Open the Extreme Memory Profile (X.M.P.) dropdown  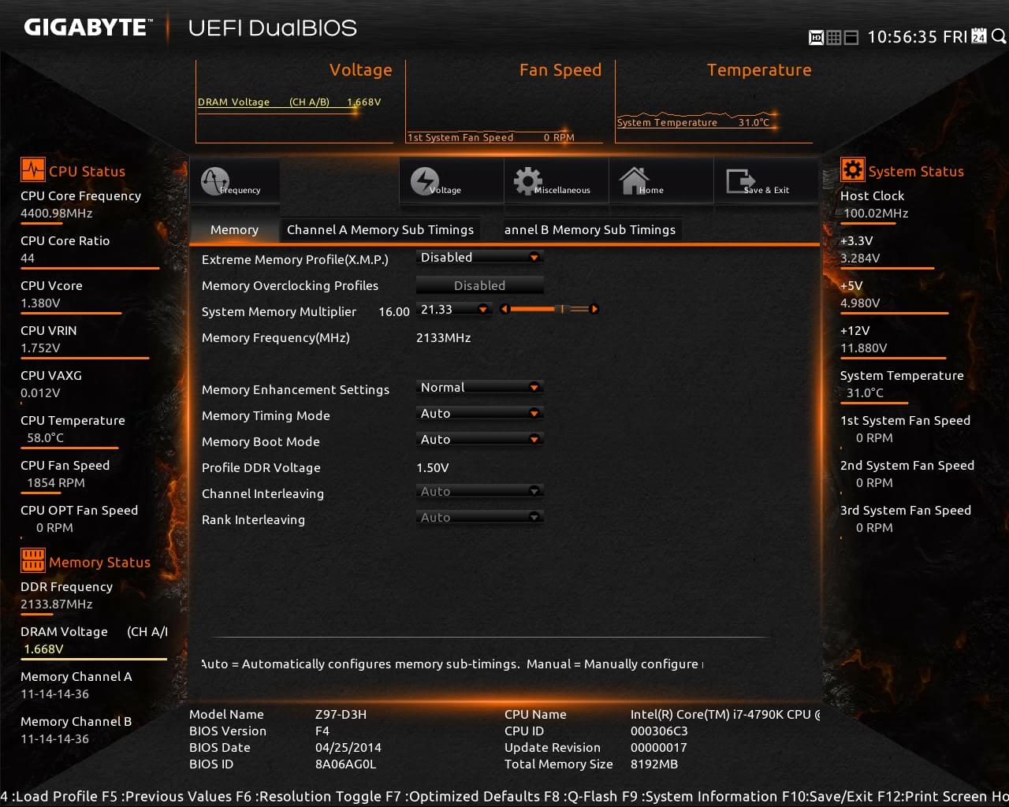pos(479,258)
